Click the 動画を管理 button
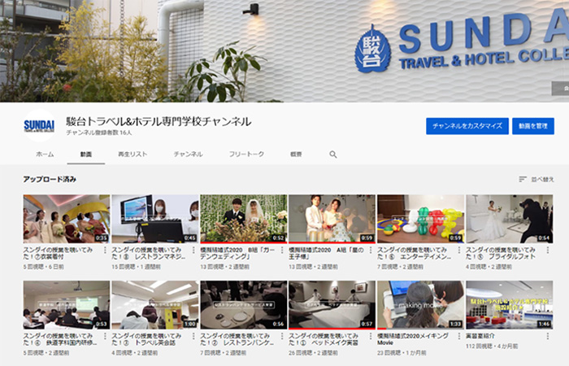 pos(533,126)
